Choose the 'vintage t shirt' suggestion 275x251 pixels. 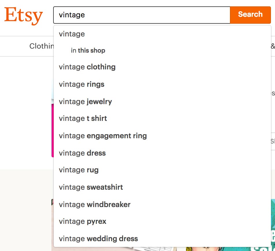click(162, 118)
